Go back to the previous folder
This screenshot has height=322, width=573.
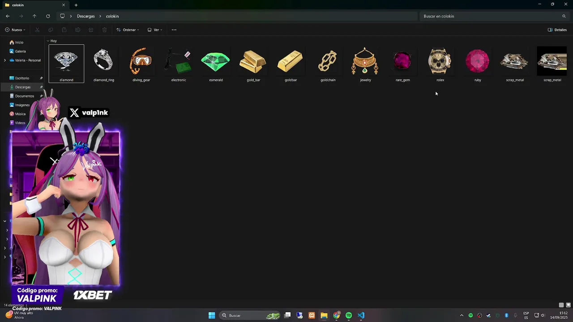coord(8,16)
